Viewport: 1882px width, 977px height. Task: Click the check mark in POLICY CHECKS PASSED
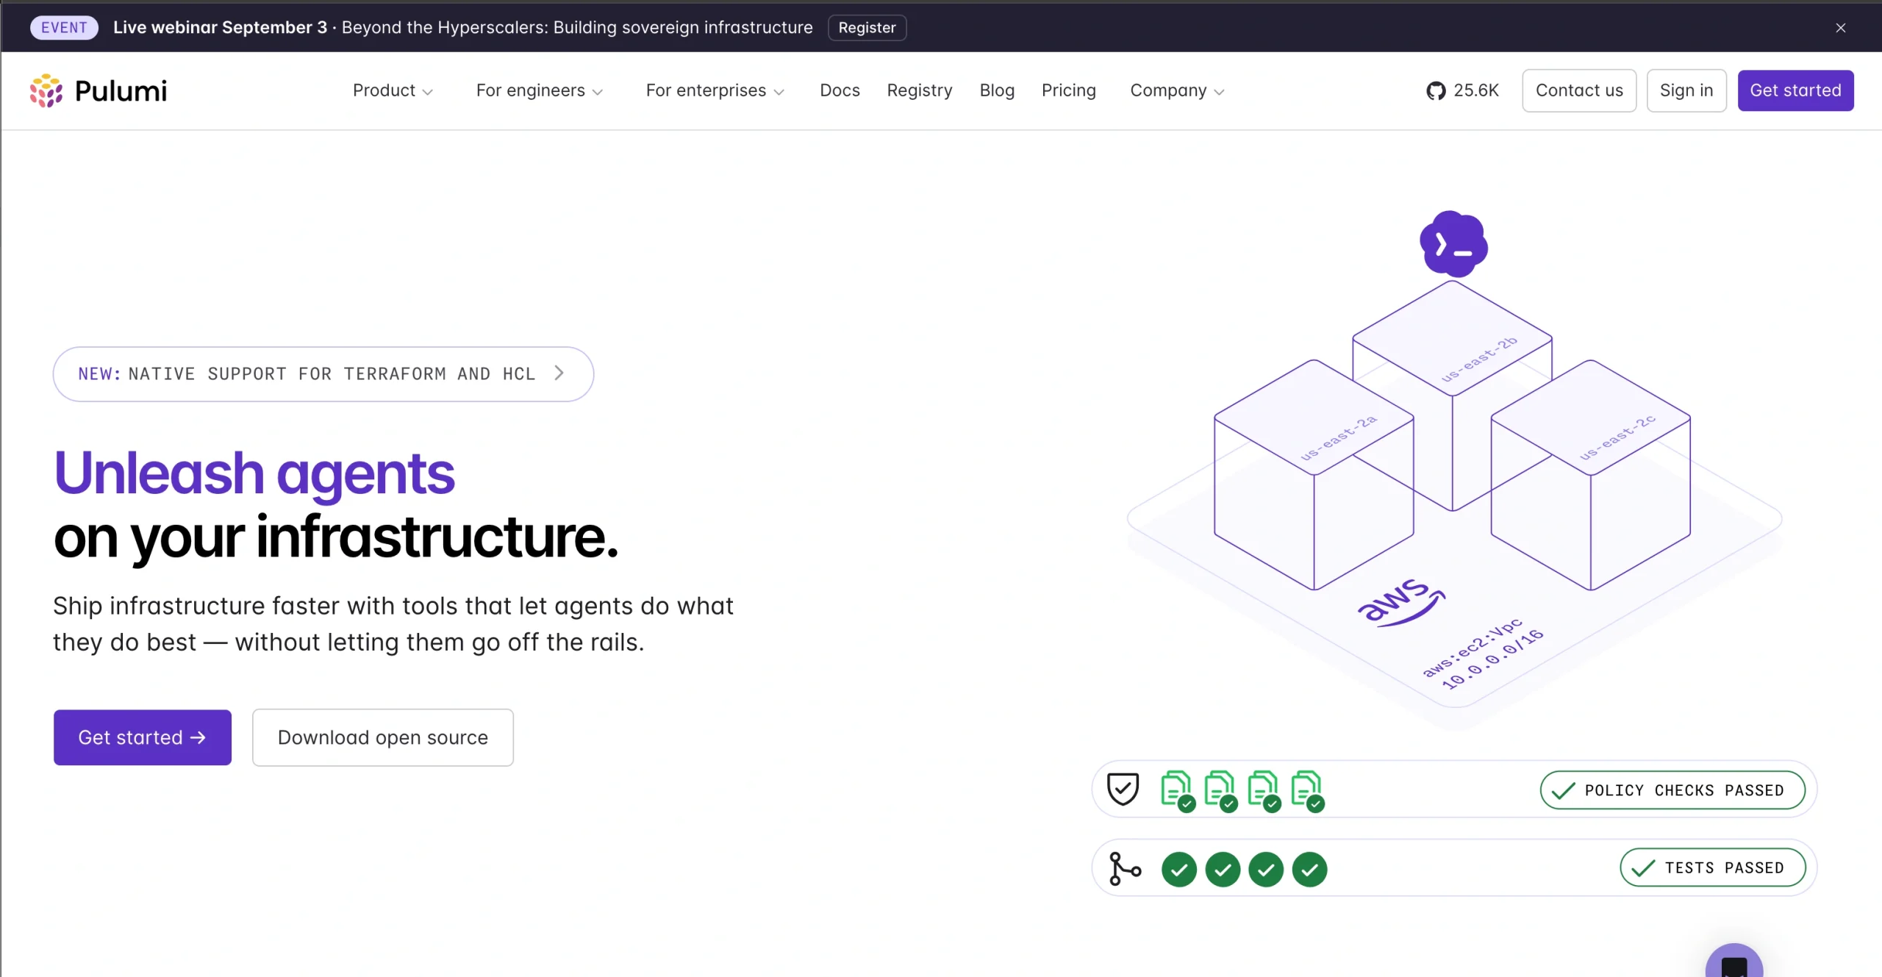(1563, 790)
